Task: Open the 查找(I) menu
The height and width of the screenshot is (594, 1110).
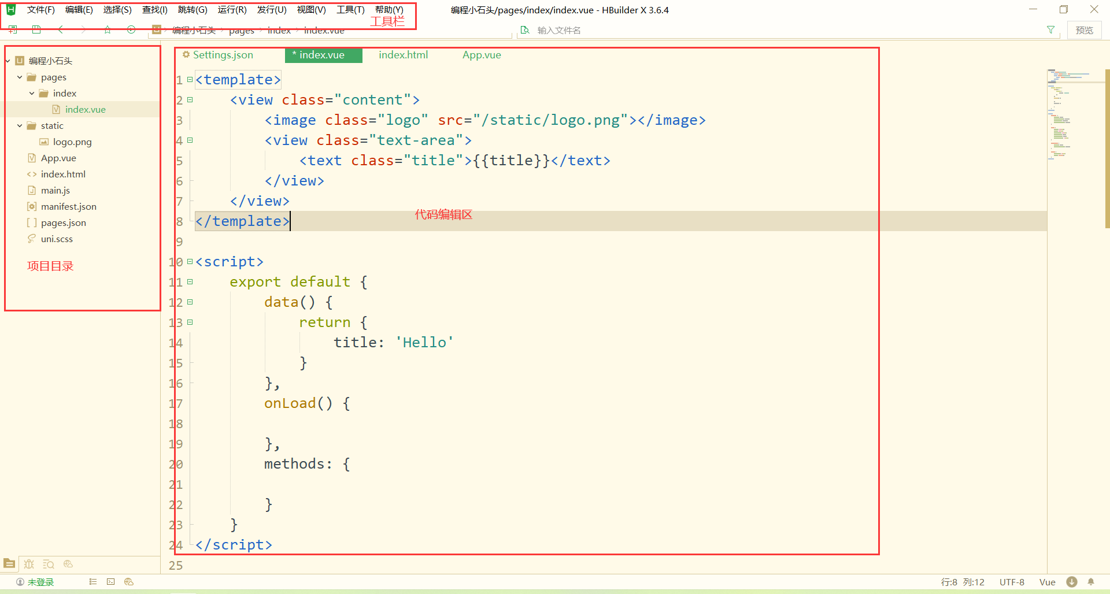Action: pyautogui.click(x=155, y=10)
